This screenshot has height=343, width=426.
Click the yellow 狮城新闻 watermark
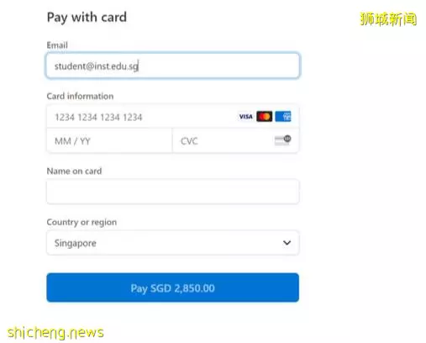coord(388,19)
